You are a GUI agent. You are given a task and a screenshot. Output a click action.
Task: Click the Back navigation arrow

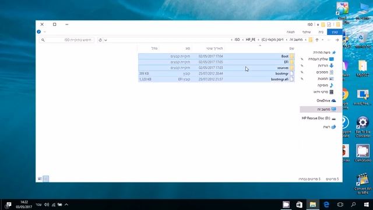pyautogui.click(x=337, y=40)
